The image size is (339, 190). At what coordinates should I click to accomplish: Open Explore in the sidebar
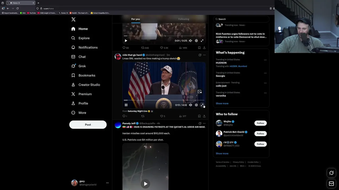(x=81, y=38)
